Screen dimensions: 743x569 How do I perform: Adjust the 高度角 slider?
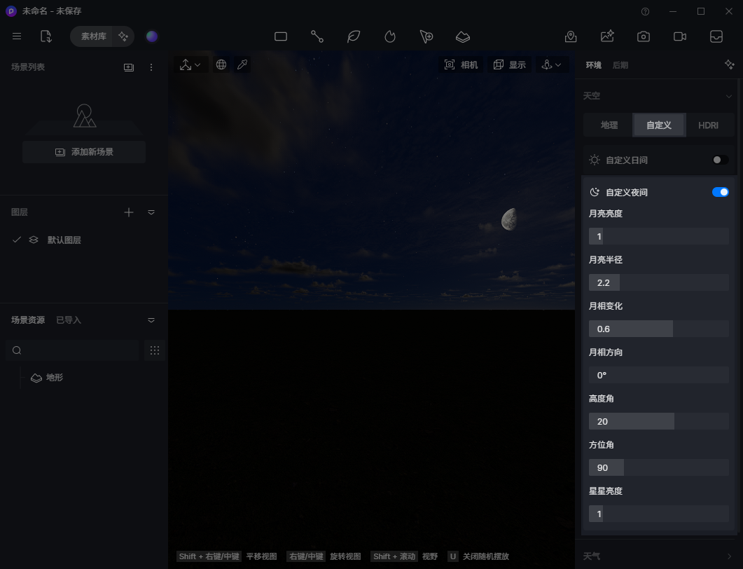click(x=659, y=421)
